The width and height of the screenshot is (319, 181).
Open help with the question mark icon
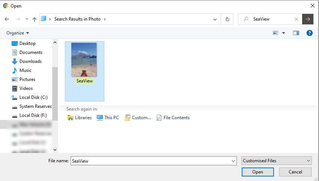(x=310, y=33)
